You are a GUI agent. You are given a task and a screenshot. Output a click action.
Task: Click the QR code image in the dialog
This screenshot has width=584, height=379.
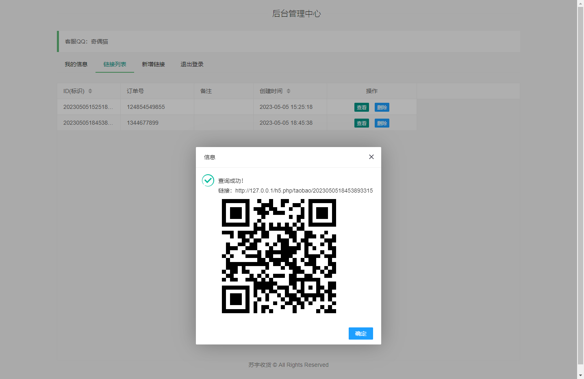coord(279,256)
